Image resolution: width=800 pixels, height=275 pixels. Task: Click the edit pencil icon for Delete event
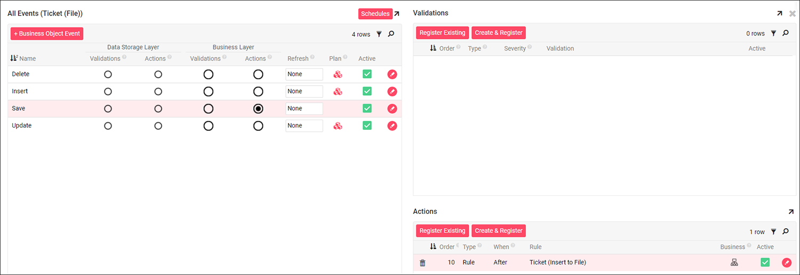[x=392, y=74]
